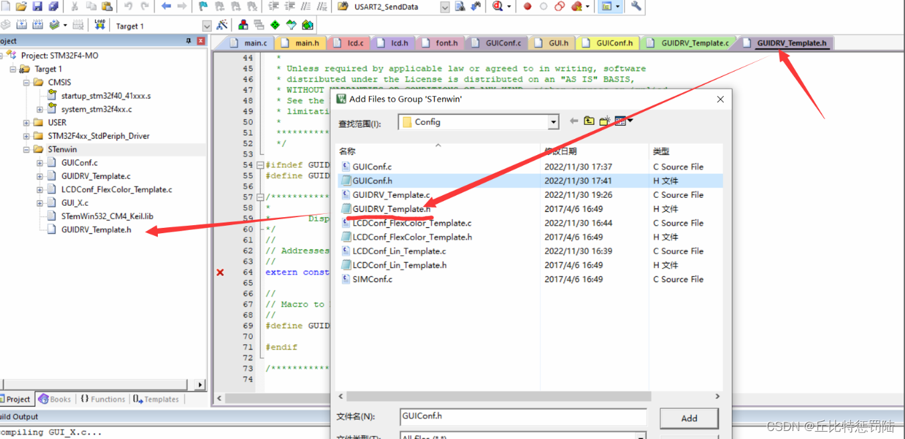
Task: Switch to the Functions panel tab
Action: click(102, 400)
